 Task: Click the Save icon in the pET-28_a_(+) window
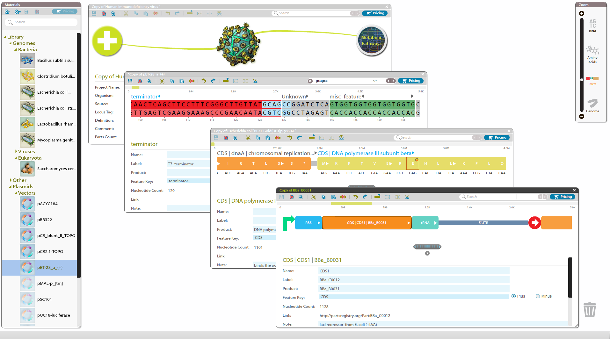(x=130, y=81)
